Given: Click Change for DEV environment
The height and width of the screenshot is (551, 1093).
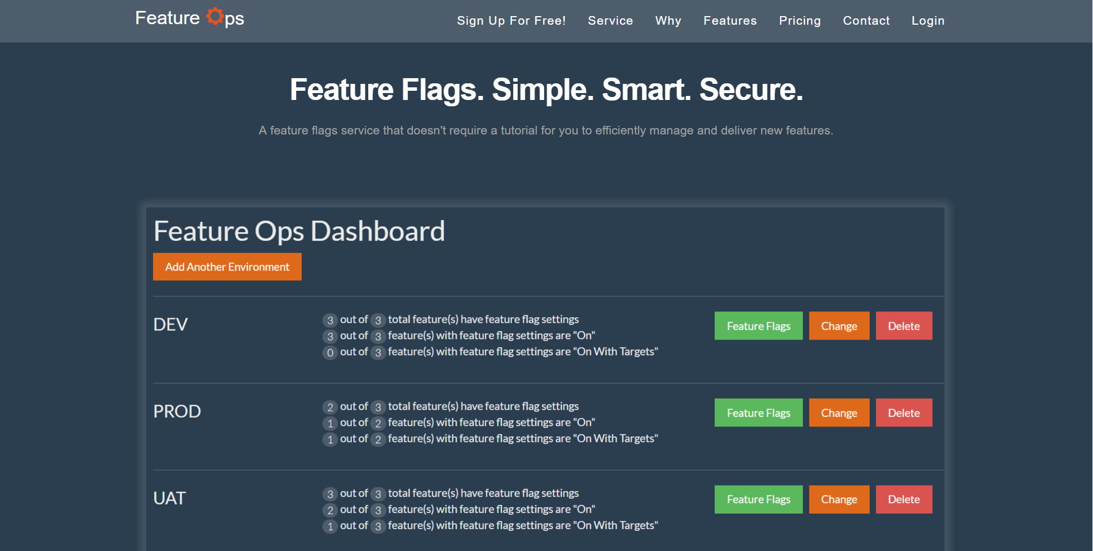Looking at the screenshot, I should (839, 326).
